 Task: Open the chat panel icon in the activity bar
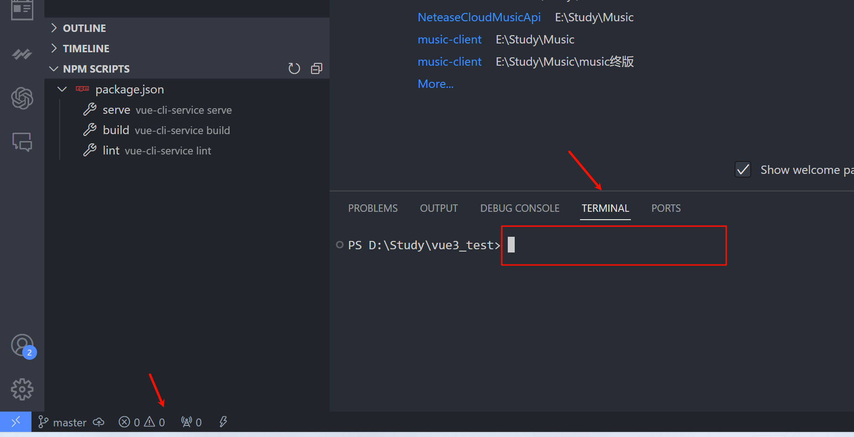pos(22,142)
